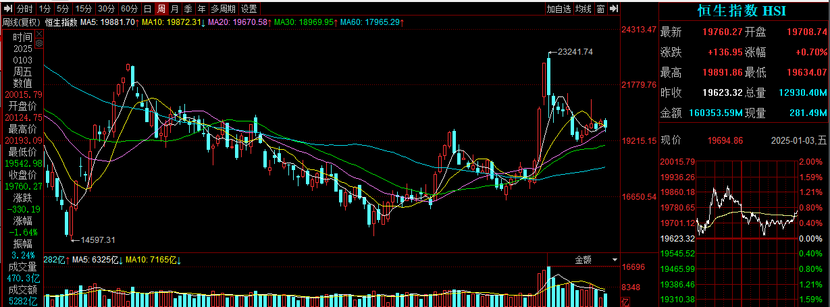The height and width of the screenshot is (307, 830).
Task: Click the 16650.54 price axis label
Action: 640,197
